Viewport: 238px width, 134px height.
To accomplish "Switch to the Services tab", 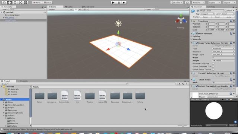I will (x=211, y=7).
